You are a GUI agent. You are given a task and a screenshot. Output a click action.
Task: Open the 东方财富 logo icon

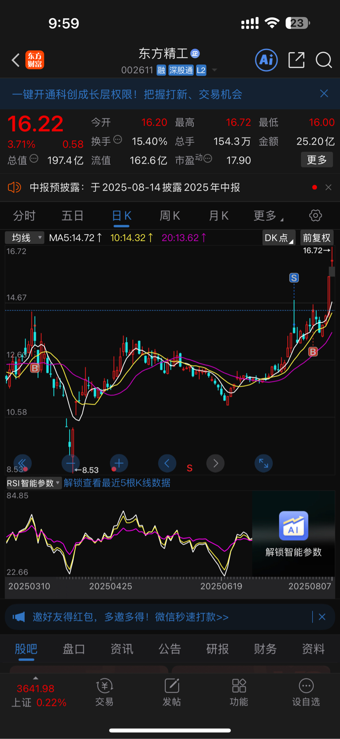pos(35,60)
